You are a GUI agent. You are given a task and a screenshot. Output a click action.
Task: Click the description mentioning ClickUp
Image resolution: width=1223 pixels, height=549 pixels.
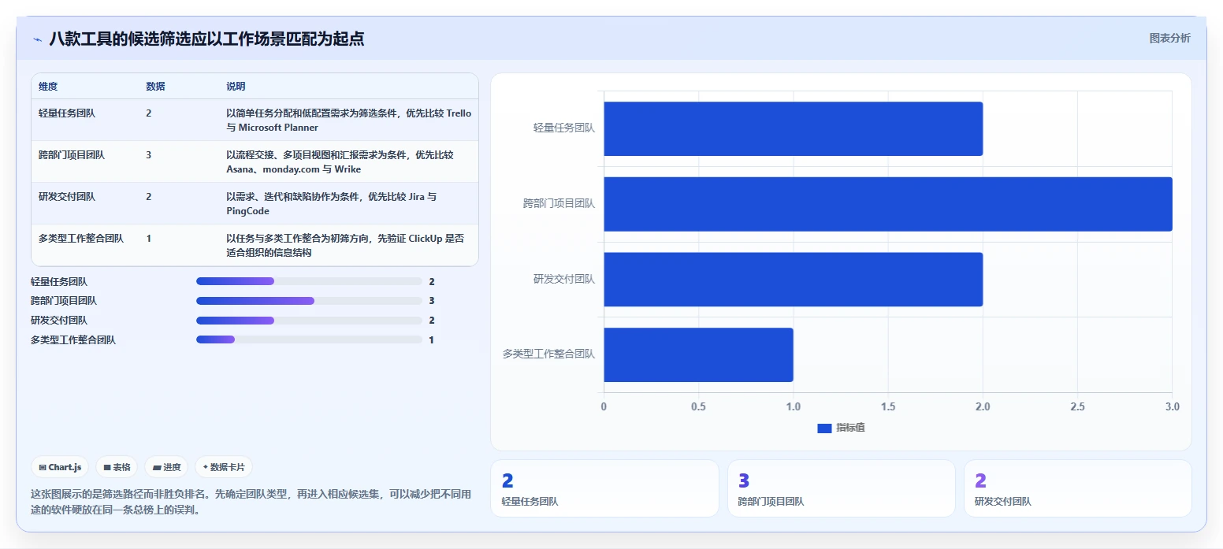pos(345,246)
